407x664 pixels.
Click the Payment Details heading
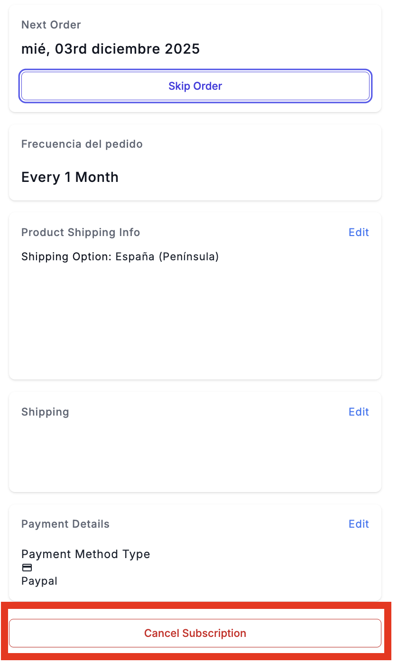pos(65,524)
